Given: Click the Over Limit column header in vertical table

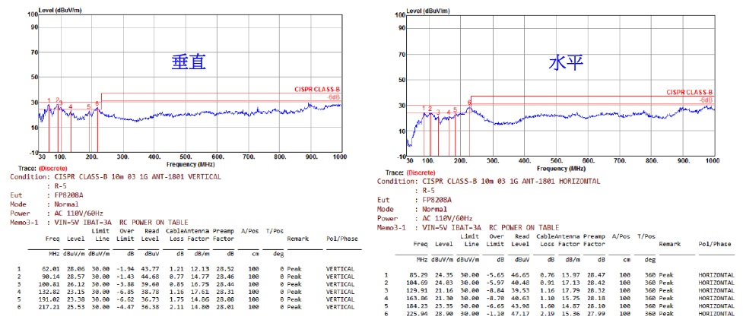Looking at the screenshot, I should (x=126, y=234).
